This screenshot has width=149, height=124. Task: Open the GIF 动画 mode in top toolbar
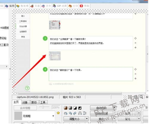(x=60, y=6)
